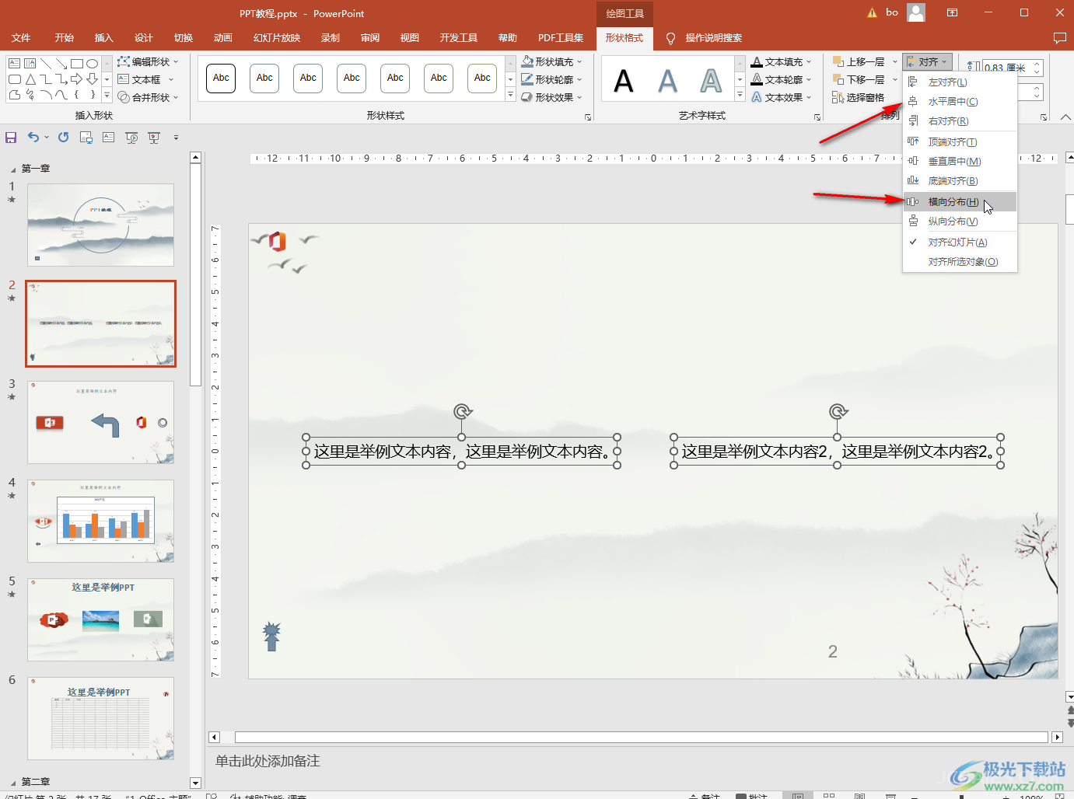Choose 底端对齐(B) from align menu

point(960,181)
